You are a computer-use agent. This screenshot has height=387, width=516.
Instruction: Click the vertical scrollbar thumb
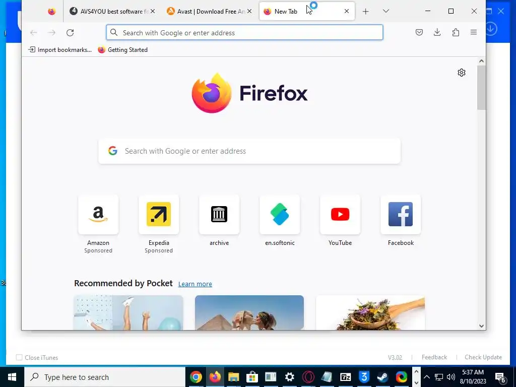pyautogui.click(x=481, y=88)
